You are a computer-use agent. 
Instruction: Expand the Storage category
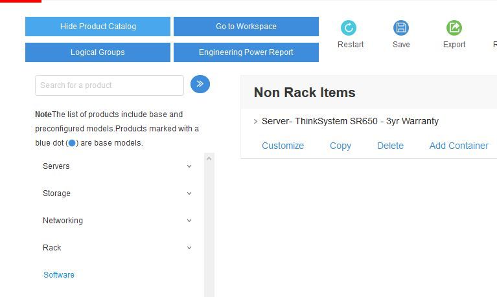click(x=189, y=193)
